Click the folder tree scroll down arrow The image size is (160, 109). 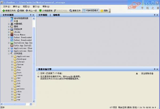pos(34,101)
